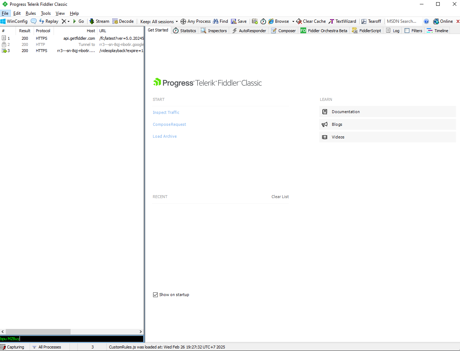Toggle Capturing status in status bar
The image size is (460, 351).
click(x=12, y=347)
